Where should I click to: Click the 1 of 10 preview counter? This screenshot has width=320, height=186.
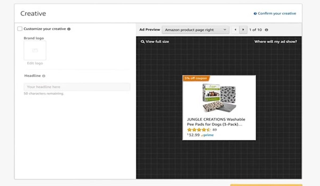(x=255, y=30)
